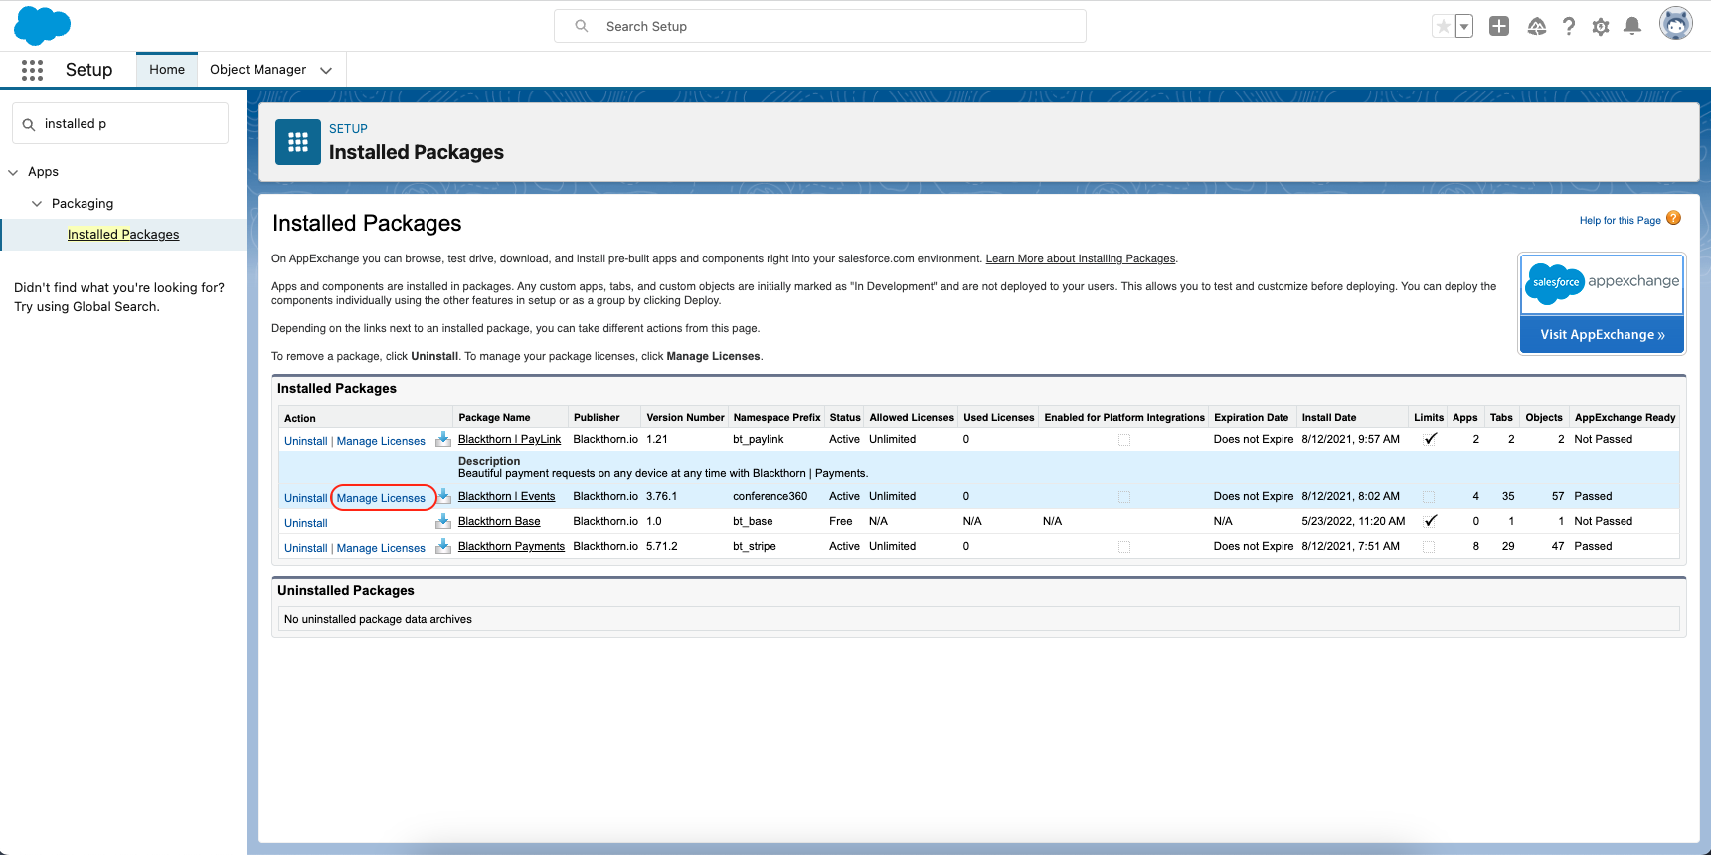1711x855 pixels.
Task: Click the Salesforce AppExchange logo
Action: [1602, 283]
